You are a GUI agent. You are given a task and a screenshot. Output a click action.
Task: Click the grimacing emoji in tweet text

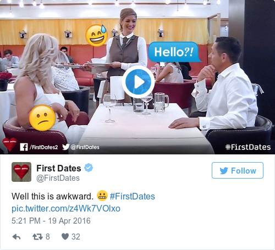tap(102, 196)
